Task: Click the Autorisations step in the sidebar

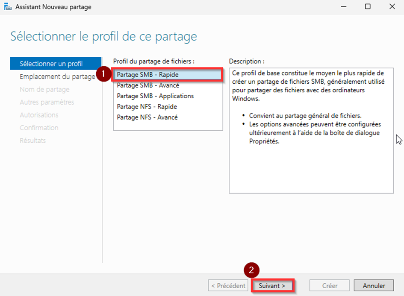Action: coord(39,115)
